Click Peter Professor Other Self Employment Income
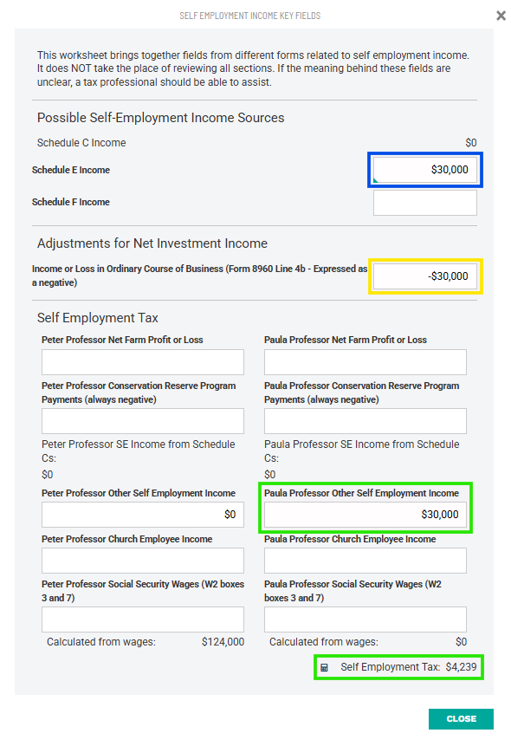Image resolution: width=511 pixels, height=746 pixels. click(143, 515)
